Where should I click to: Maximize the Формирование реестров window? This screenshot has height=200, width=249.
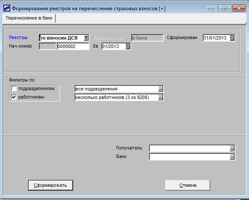(225, 8)
